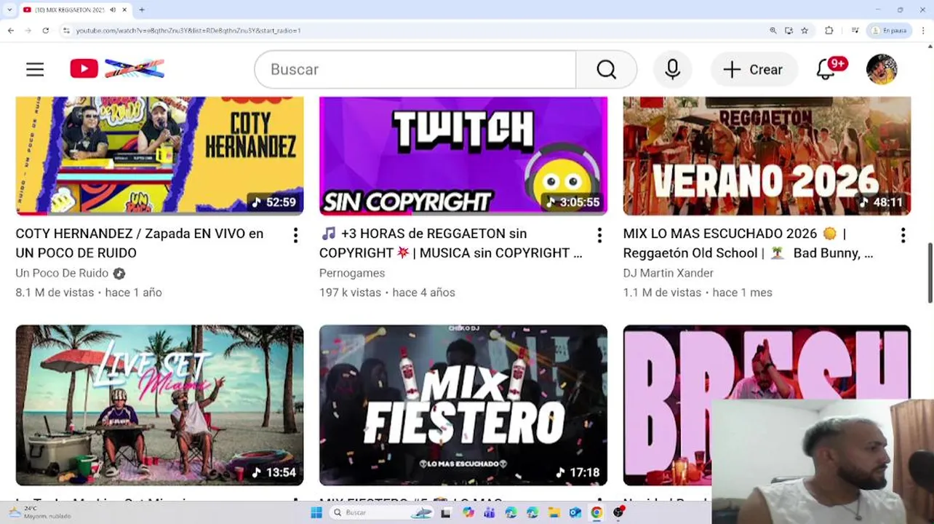Click the Crear button
This screenshot has height=524, width=934.
(754, 69)
